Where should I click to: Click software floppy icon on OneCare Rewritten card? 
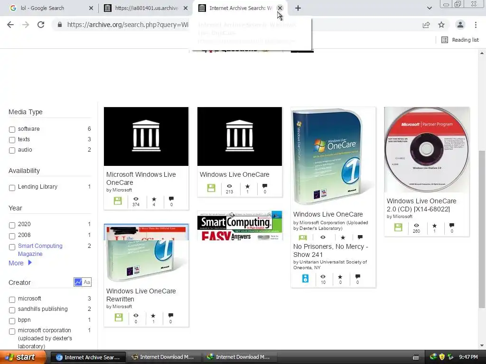click(118, 317)
